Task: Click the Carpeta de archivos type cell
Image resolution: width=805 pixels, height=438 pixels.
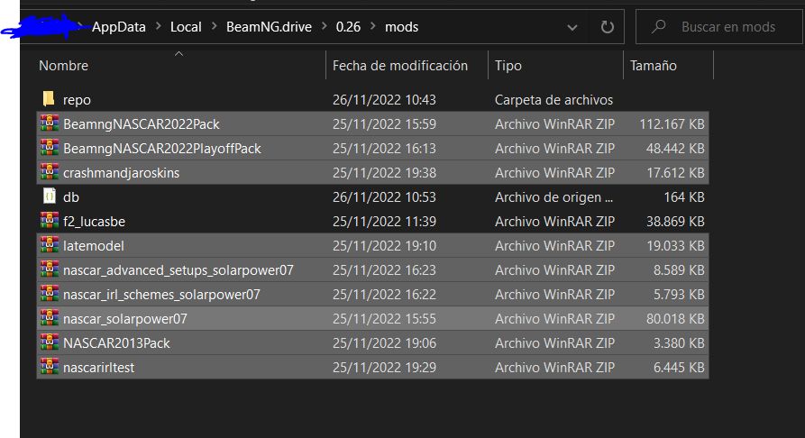Action: 553,100
